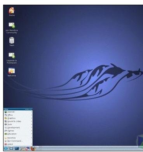Click the show desktop taskbar icon
143x152 pixels.
pos(11,149)
